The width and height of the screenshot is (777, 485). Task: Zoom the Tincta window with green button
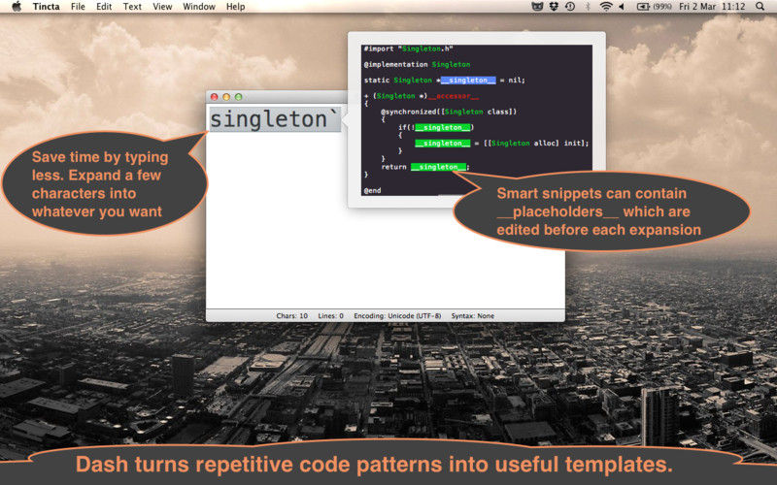(238, 97)
